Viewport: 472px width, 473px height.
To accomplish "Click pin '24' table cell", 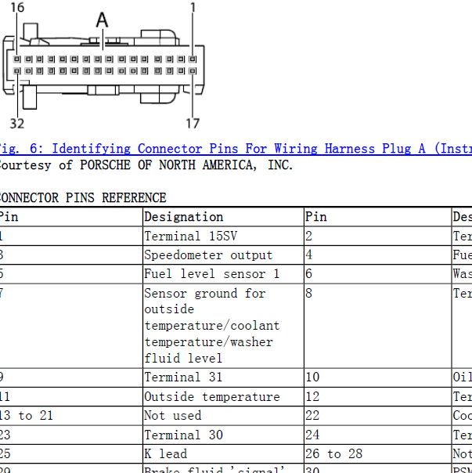I will pos(378,435).
